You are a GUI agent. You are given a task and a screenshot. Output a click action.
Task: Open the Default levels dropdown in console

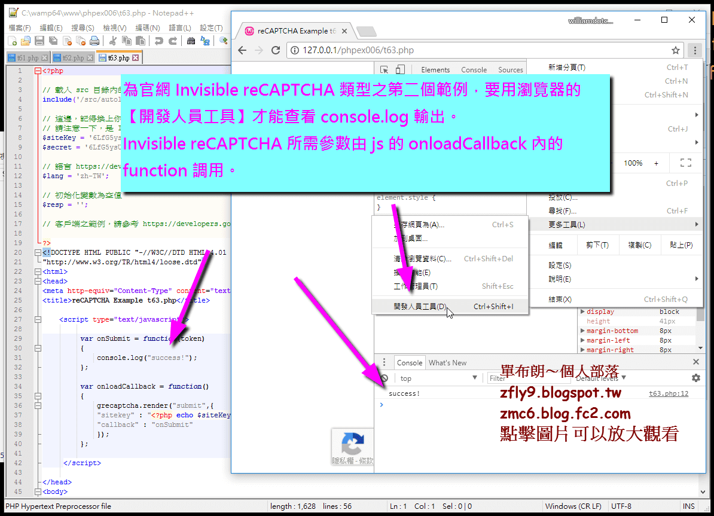point(601,378)
